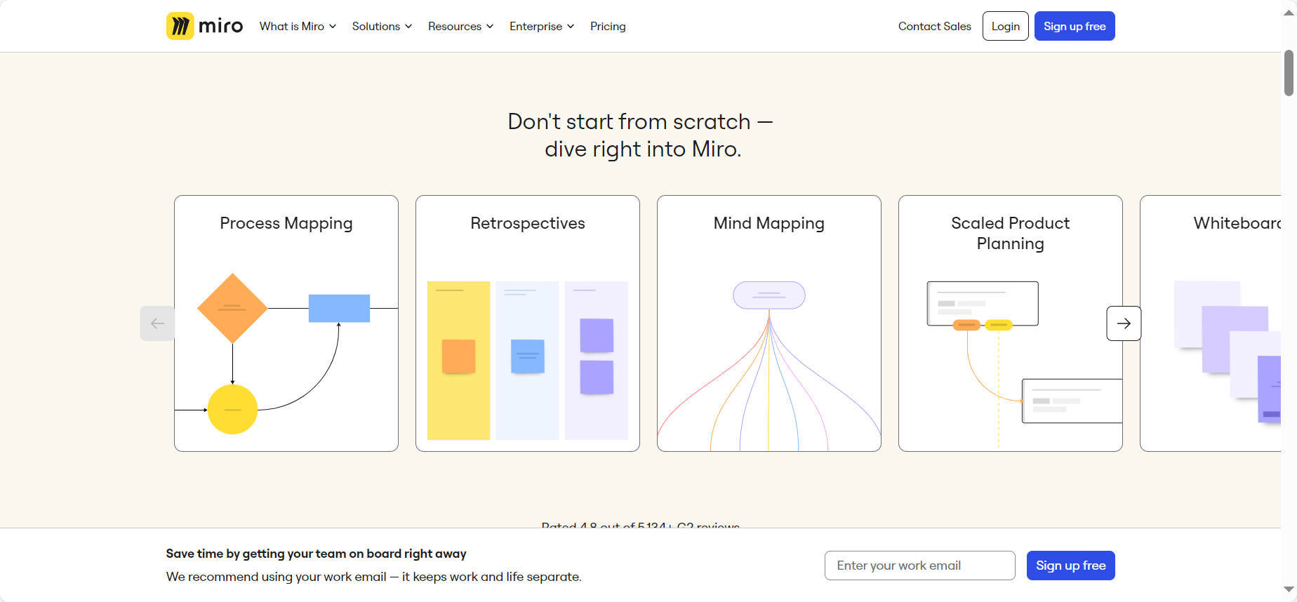
Task: Open the Whiteboard template card
Action: pos(1211,323)
